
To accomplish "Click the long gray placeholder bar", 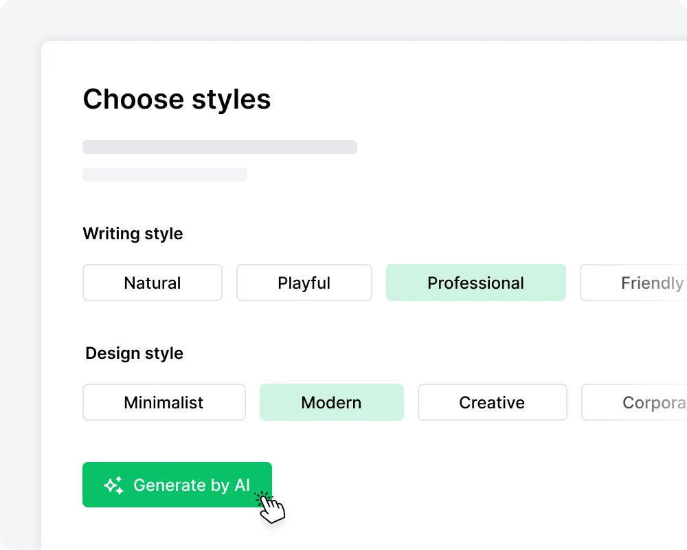I will 220,147.
